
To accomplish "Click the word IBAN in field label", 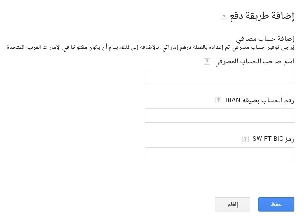I will (233, 100).
